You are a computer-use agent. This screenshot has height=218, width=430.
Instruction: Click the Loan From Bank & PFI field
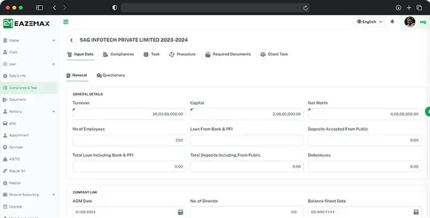point(247,140)
